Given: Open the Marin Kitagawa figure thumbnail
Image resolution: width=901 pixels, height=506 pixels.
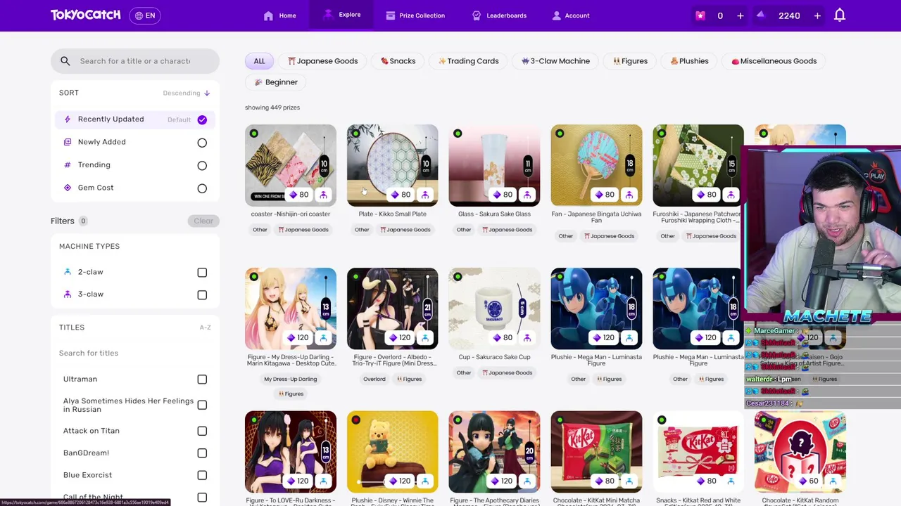Looking at the screenshot, I should click(291, 309).
